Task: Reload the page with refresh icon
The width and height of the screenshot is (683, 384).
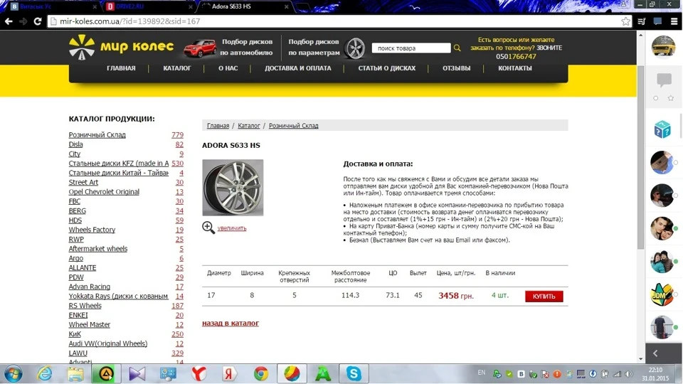Action: pos(38,21)
